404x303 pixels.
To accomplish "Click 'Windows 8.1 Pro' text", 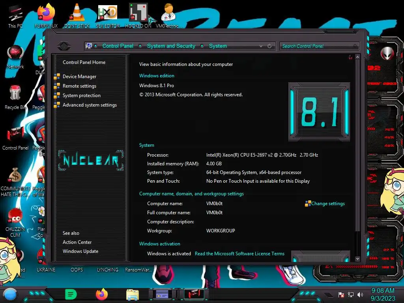I will click(156, 86).
